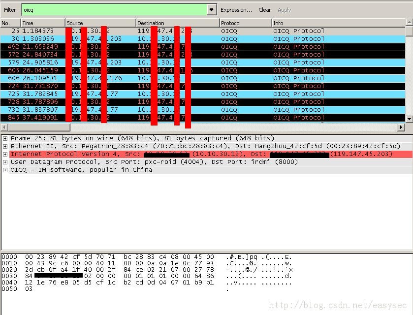Viewport: 413px width, 315px height.
Task: Select packet 605 at time 26.045159
Action: [203, 70]
